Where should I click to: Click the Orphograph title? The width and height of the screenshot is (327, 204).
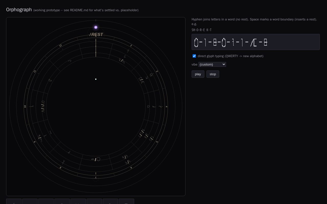[19, 9]
